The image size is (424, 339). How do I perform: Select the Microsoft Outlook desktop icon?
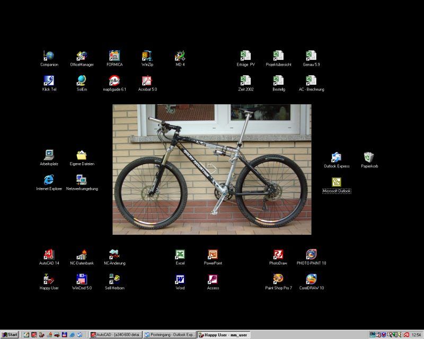point(337,183)
